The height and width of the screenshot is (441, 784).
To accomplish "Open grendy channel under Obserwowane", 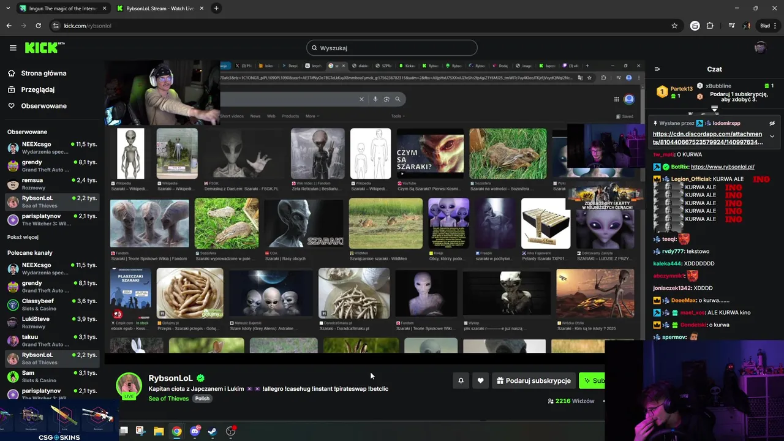I will click(51, 165).
